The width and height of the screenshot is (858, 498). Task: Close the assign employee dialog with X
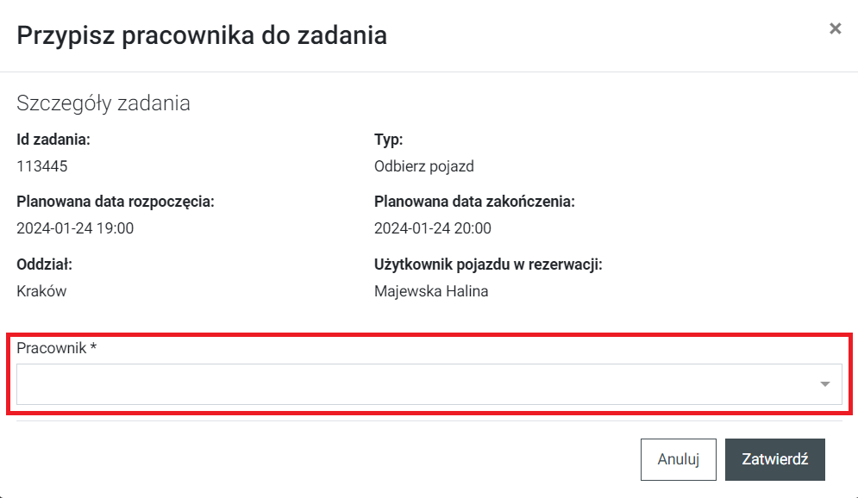[835, 28]
